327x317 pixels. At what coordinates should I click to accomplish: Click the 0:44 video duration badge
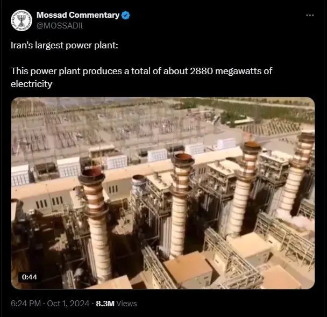pyautogui.click(x=30, y=277)
